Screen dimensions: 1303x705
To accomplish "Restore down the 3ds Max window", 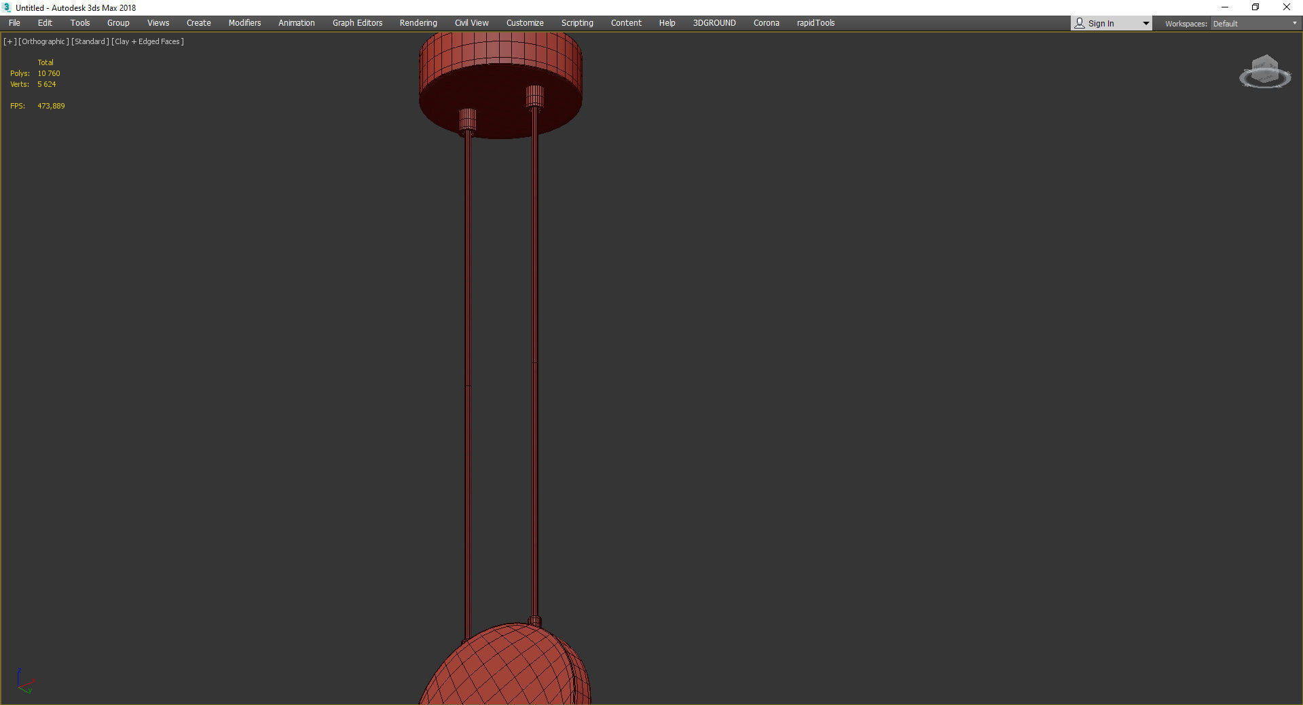I will click(x=1255, y=7).
